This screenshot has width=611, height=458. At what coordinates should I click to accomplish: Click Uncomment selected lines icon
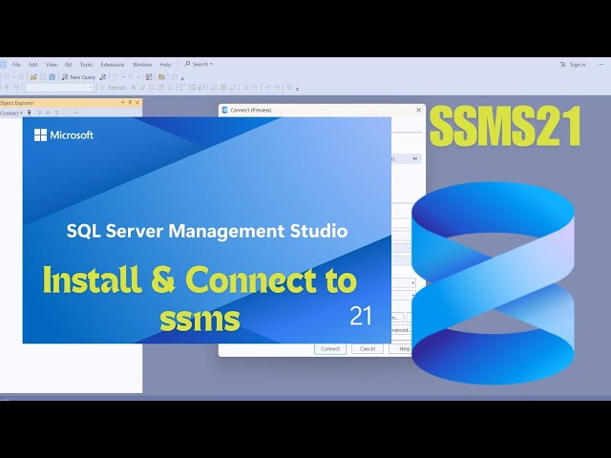(255, 88)
